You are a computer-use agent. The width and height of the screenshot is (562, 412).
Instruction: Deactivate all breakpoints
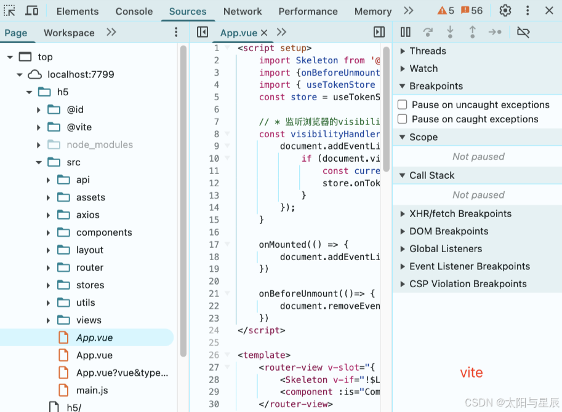click(523, 32)
